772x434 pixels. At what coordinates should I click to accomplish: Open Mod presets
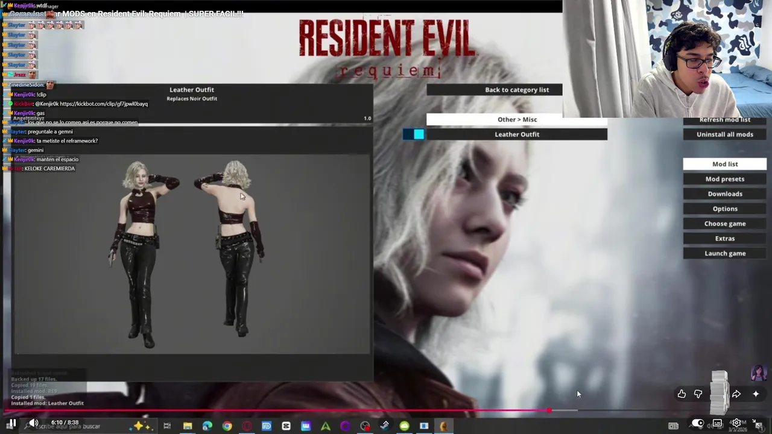click(x=725, y=179)
